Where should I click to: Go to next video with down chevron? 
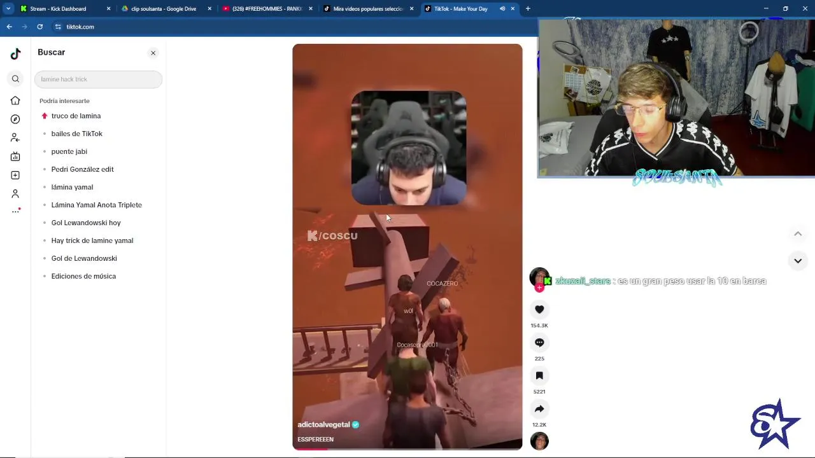(x=797, y=261)
